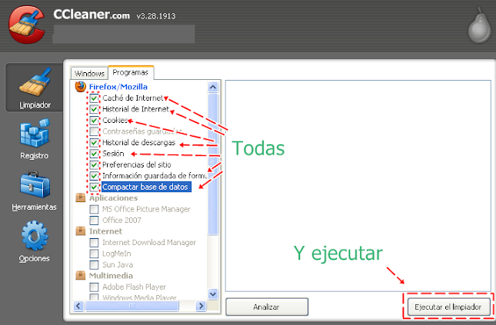This screenshot has width=496, height=325.
Task: Select 'Office 2007' label
Action: point(122,220)
